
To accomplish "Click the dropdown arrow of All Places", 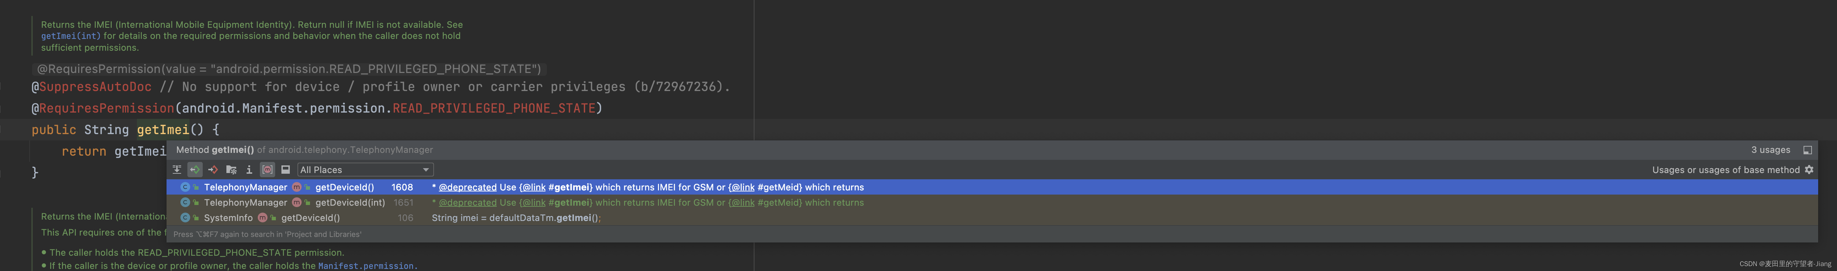I will [x=426, y=170].
